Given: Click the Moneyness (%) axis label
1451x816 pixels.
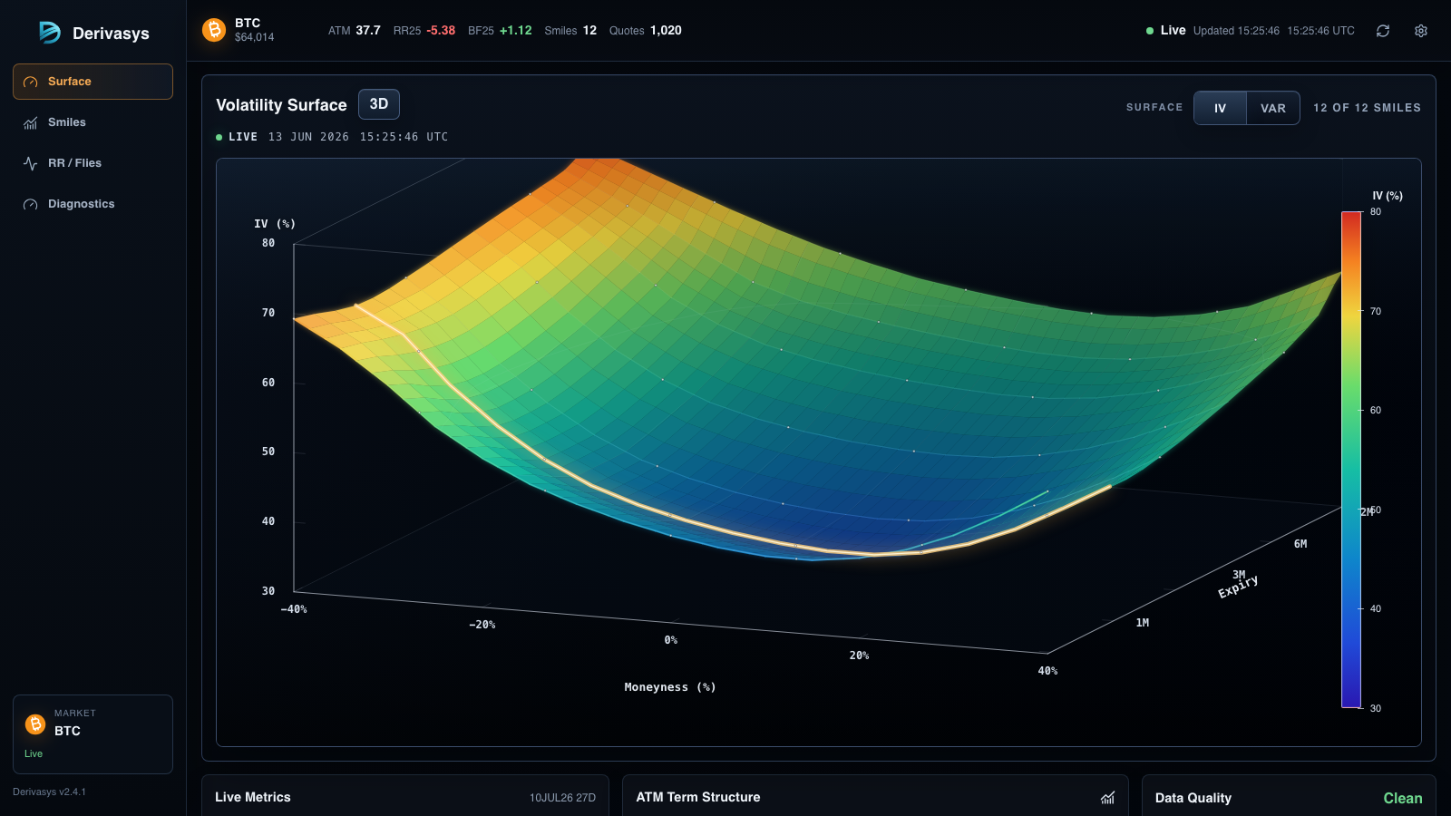Looking at the screenshot, I should tap(670, 687).
